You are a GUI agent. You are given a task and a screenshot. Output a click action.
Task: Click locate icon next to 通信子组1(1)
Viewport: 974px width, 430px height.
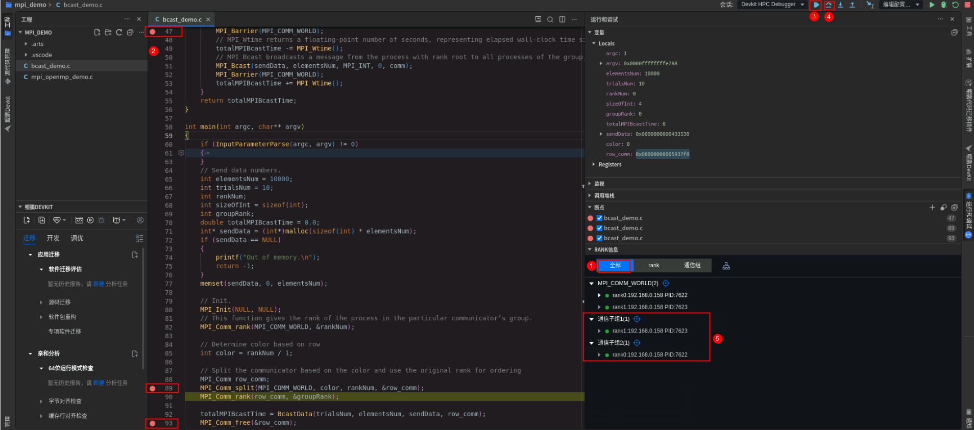coord(637,319)
